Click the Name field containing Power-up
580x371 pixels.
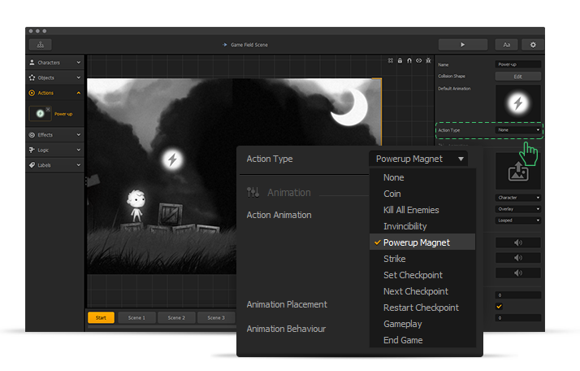(518, 64)
